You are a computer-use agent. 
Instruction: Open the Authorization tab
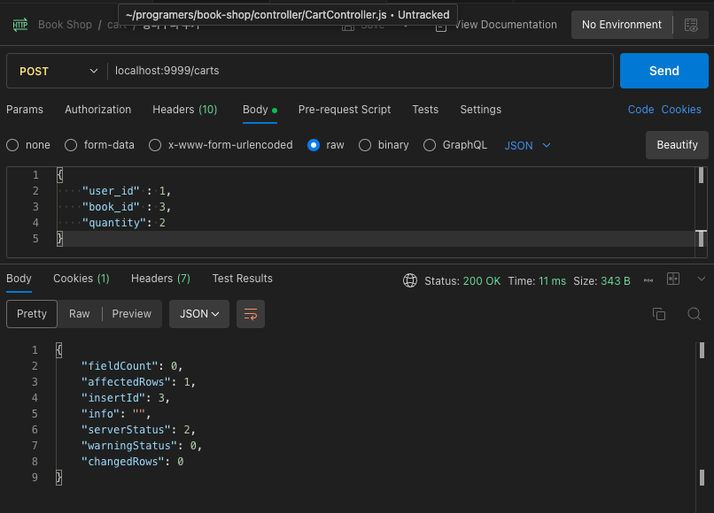point(98,110)
